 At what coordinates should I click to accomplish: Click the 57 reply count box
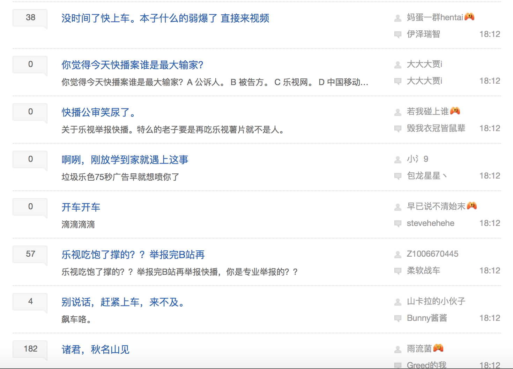30,254
